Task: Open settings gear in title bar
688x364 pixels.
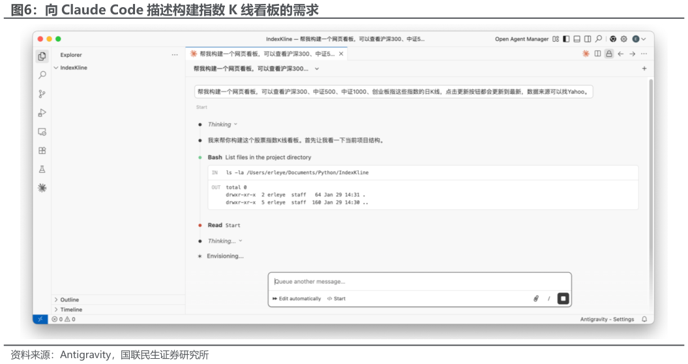Action: click(x=623, y=39)
